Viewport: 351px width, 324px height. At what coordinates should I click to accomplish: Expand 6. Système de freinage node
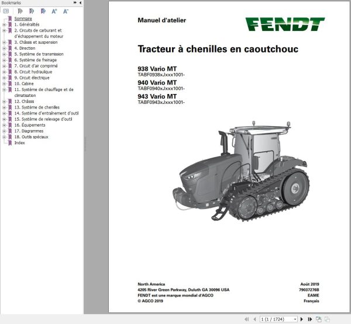4,60
